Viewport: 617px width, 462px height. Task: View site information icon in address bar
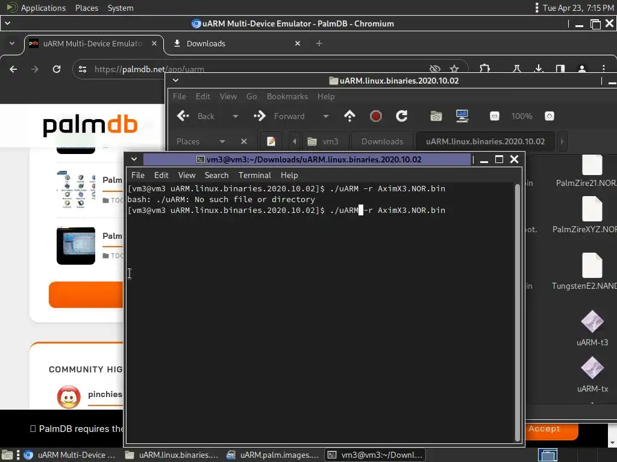82,69
